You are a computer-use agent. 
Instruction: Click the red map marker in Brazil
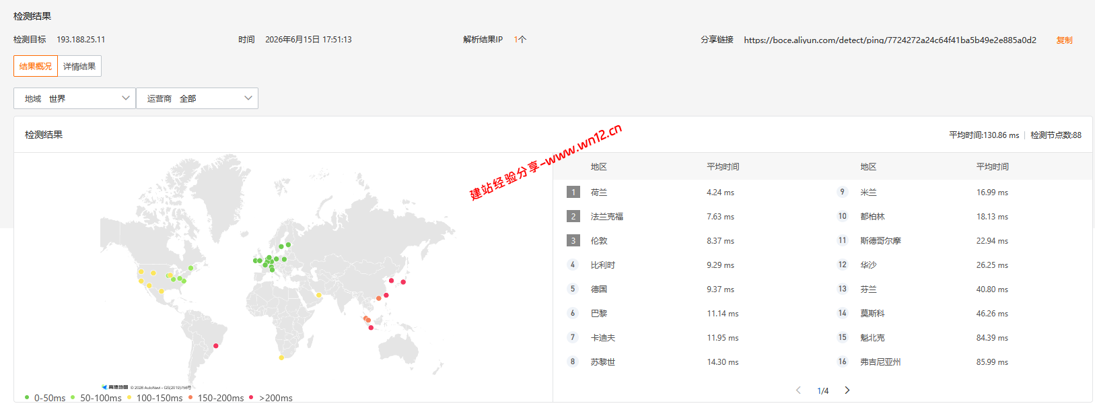pyautogui.click(x=216, y=346)
